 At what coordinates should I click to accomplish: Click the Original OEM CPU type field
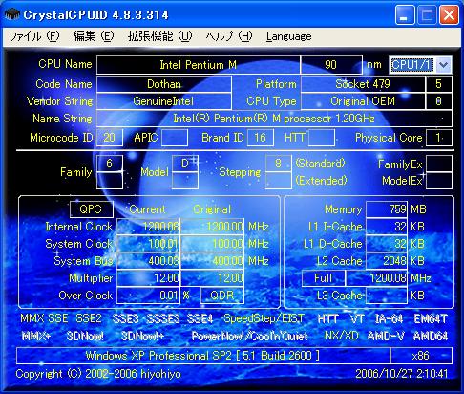pos(363,101)
